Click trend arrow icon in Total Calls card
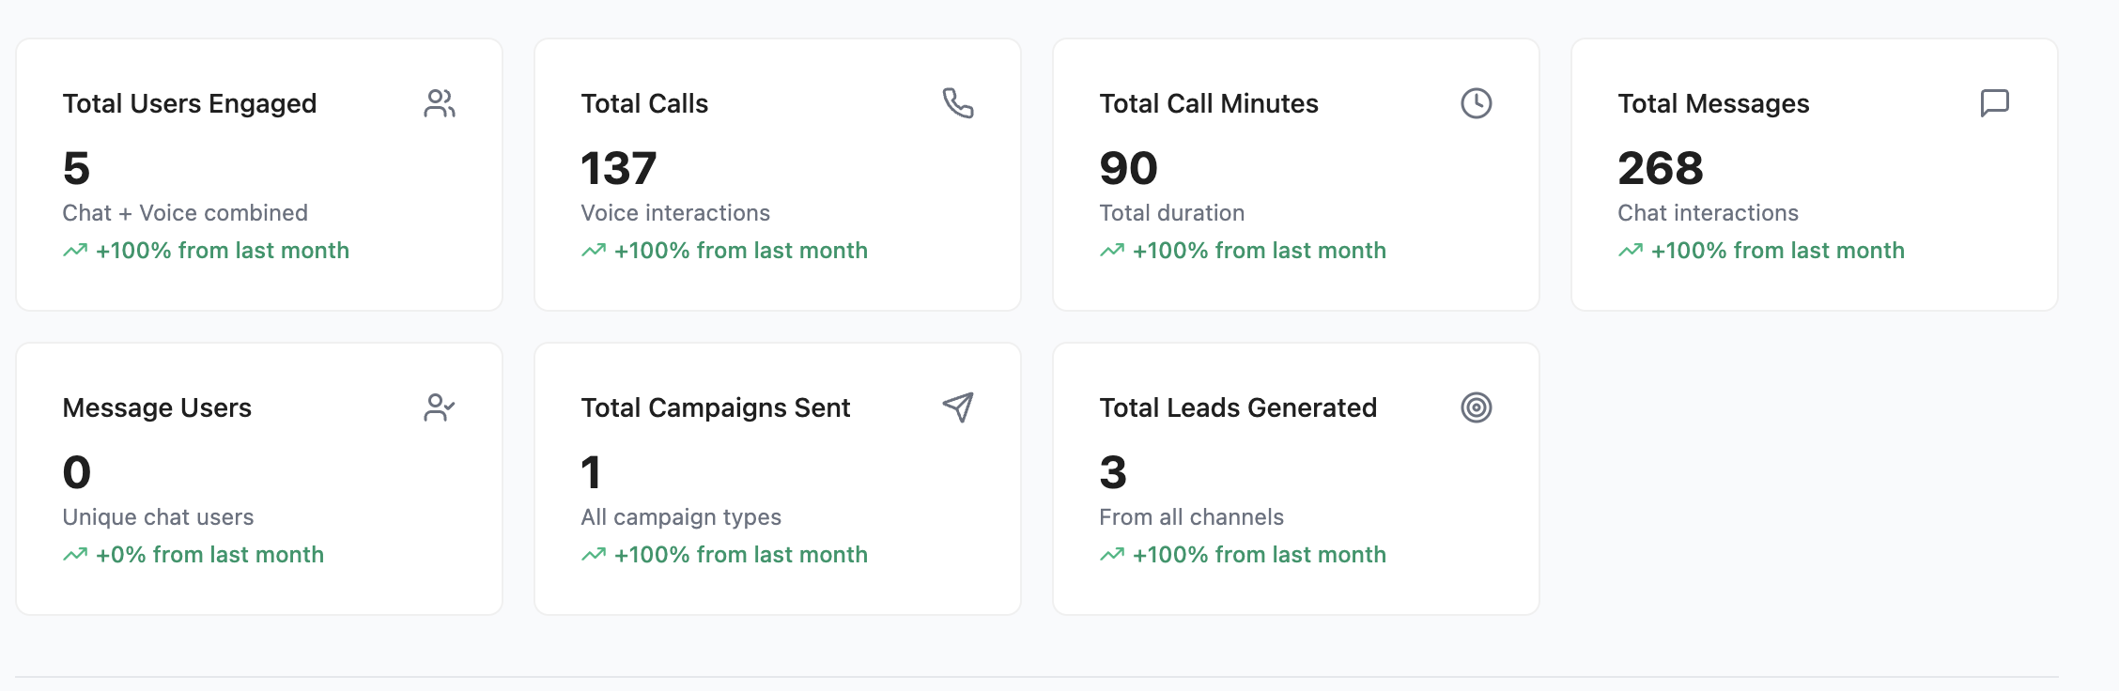 tap(594, 251)
